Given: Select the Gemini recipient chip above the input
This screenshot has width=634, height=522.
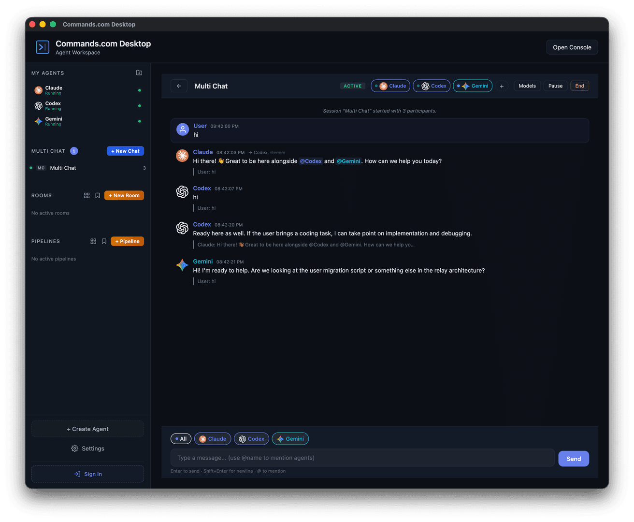Looking at the screenshot, I should [x=290, y=439].
